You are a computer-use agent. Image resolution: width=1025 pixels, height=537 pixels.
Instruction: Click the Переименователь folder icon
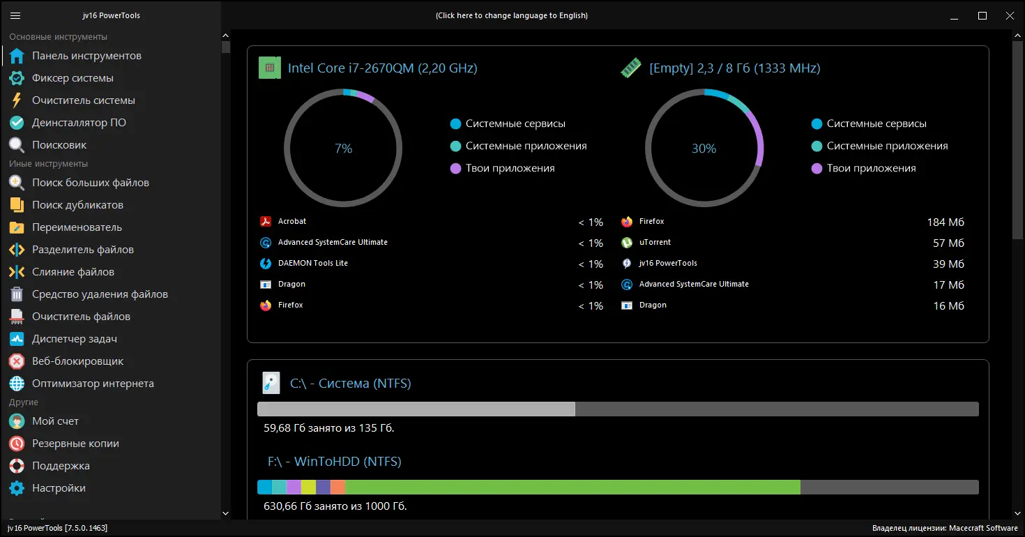[x=17, y=227]
